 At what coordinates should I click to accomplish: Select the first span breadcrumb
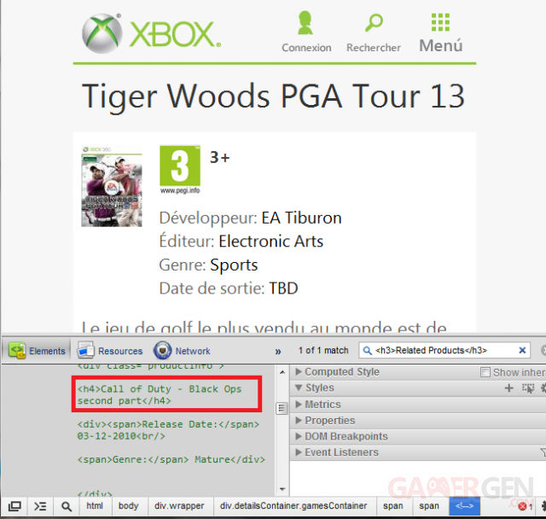(x=393, y=505)
